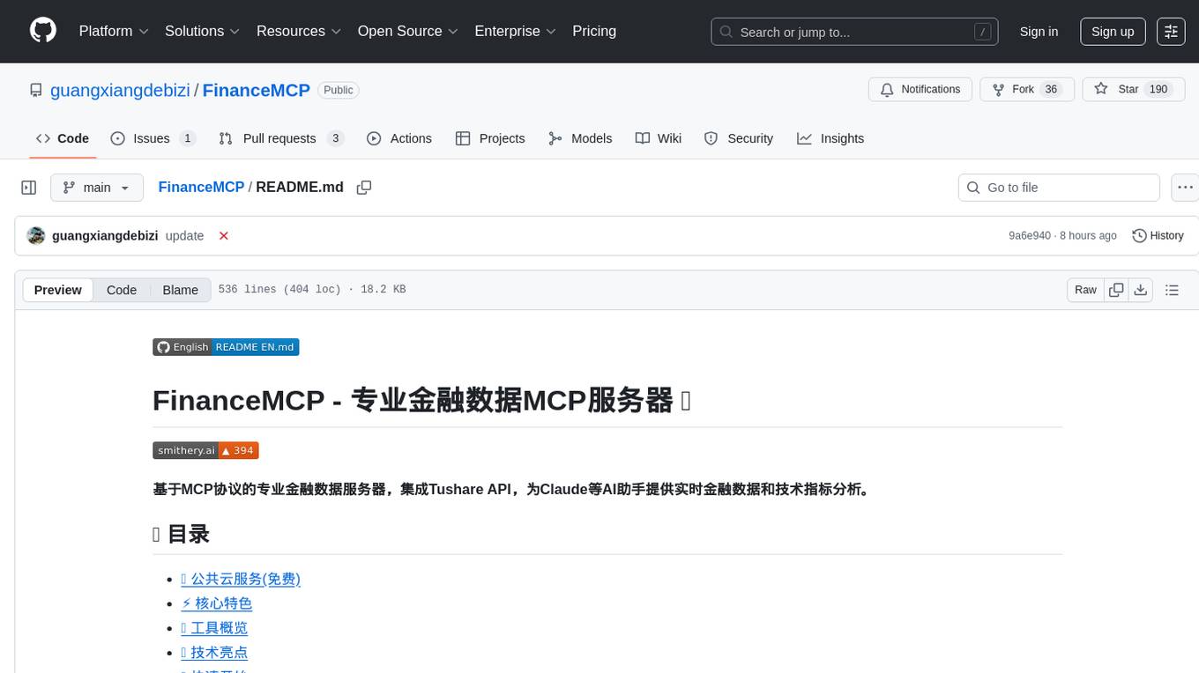This screenshot has height=673, width=1199.
Task: Click the English README EN.md badge
Action: pyautogui.click(x=226, y=347)
